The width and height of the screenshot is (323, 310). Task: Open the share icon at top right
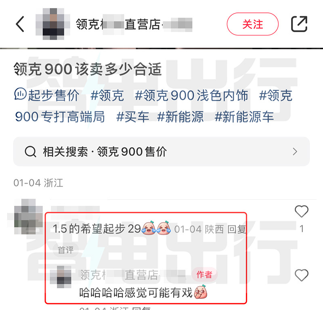[x=299, y=24]
